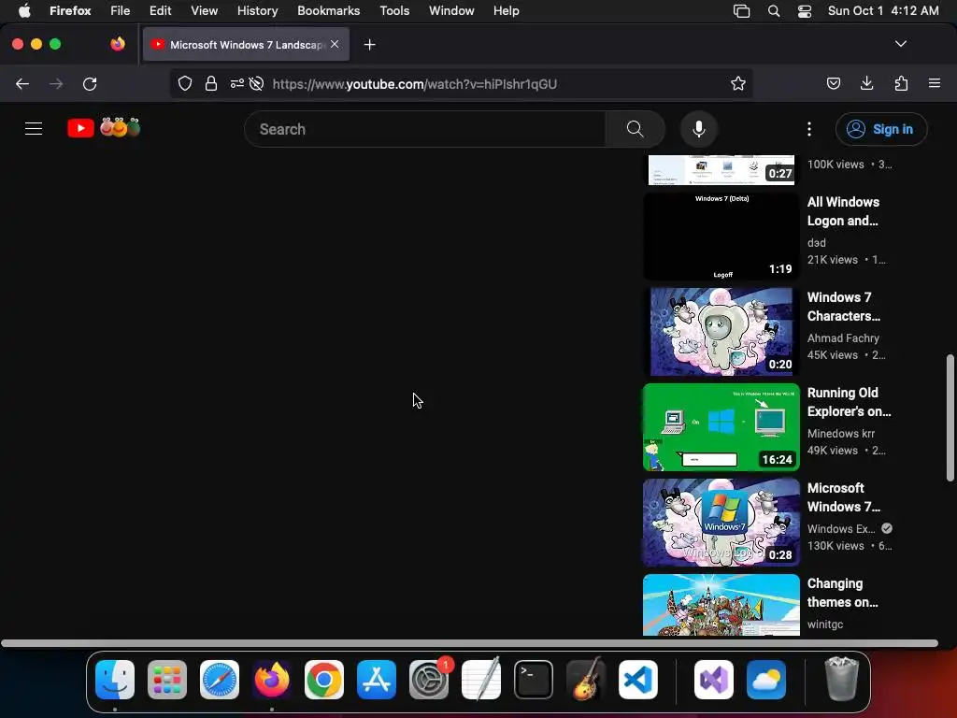Image resolution: width=957 pixels, height=718 pixels.
Task: Go back with Firefox back arrow
Action: click(x=22, y=83)
